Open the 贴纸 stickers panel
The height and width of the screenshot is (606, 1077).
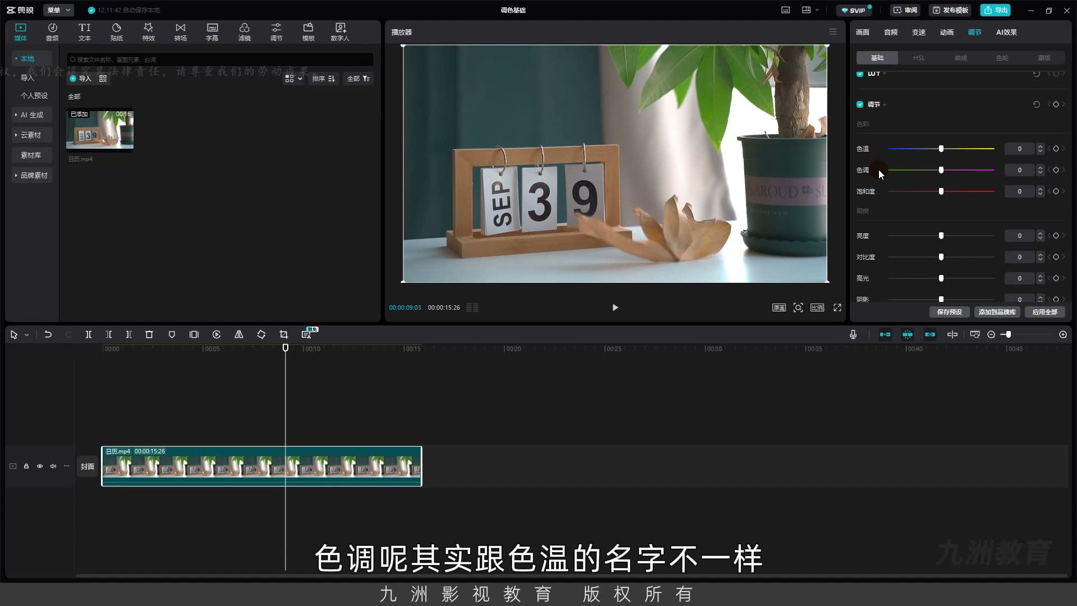coord(117,32)
